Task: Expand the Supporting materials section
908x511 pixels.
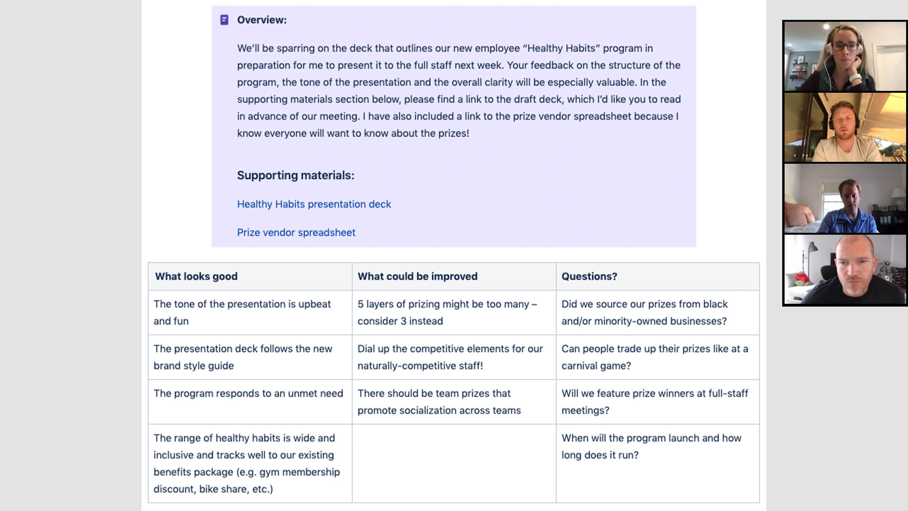Action: pos(296,175)
